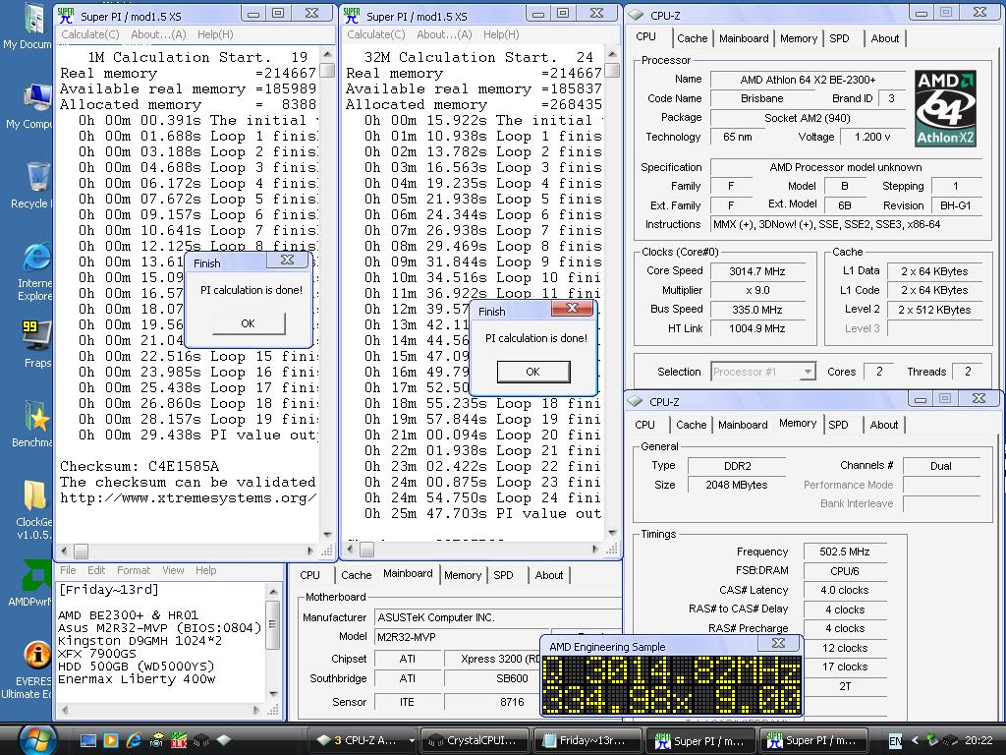Launch Internet Explorer from the desktop

pyautogui.click(x=36, y=260)
